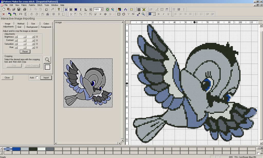Click the Reset adjustments button
This screenshot has height=158, width=263.
(x=25, y=52)
